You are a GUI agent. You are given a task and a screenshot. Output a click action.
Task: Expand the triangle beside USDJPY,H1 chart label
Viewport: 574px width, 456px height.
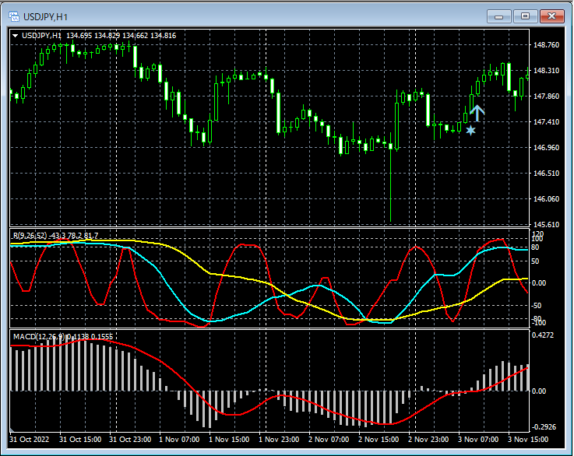point(16,35)
